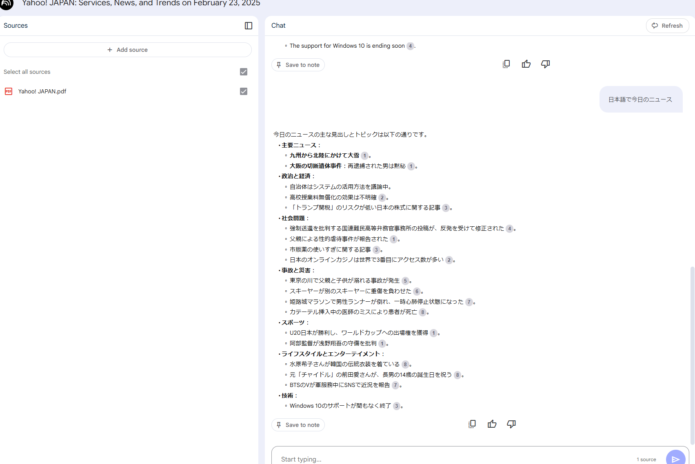Viewport: 695px width, 464px height.
Task: Open citation 8 after 前田愛 line
Action: click(x=457, y=375)
